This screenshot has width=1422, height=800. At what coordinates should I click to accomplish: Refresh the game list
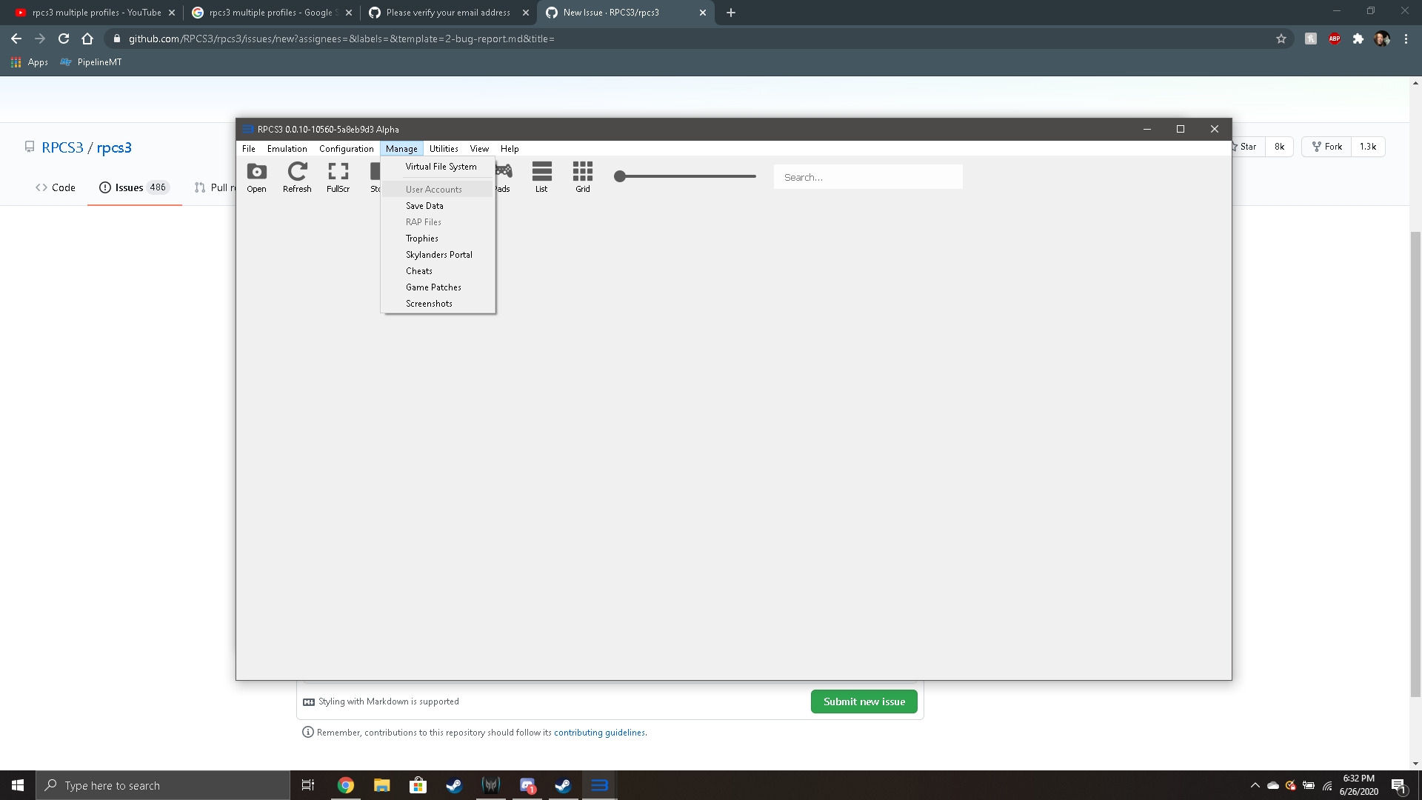pyautogui.click(x=297, y=176)
